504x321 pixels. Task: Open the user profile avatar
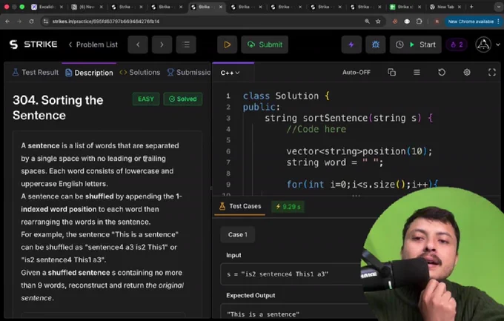click(x=483, y=44)
